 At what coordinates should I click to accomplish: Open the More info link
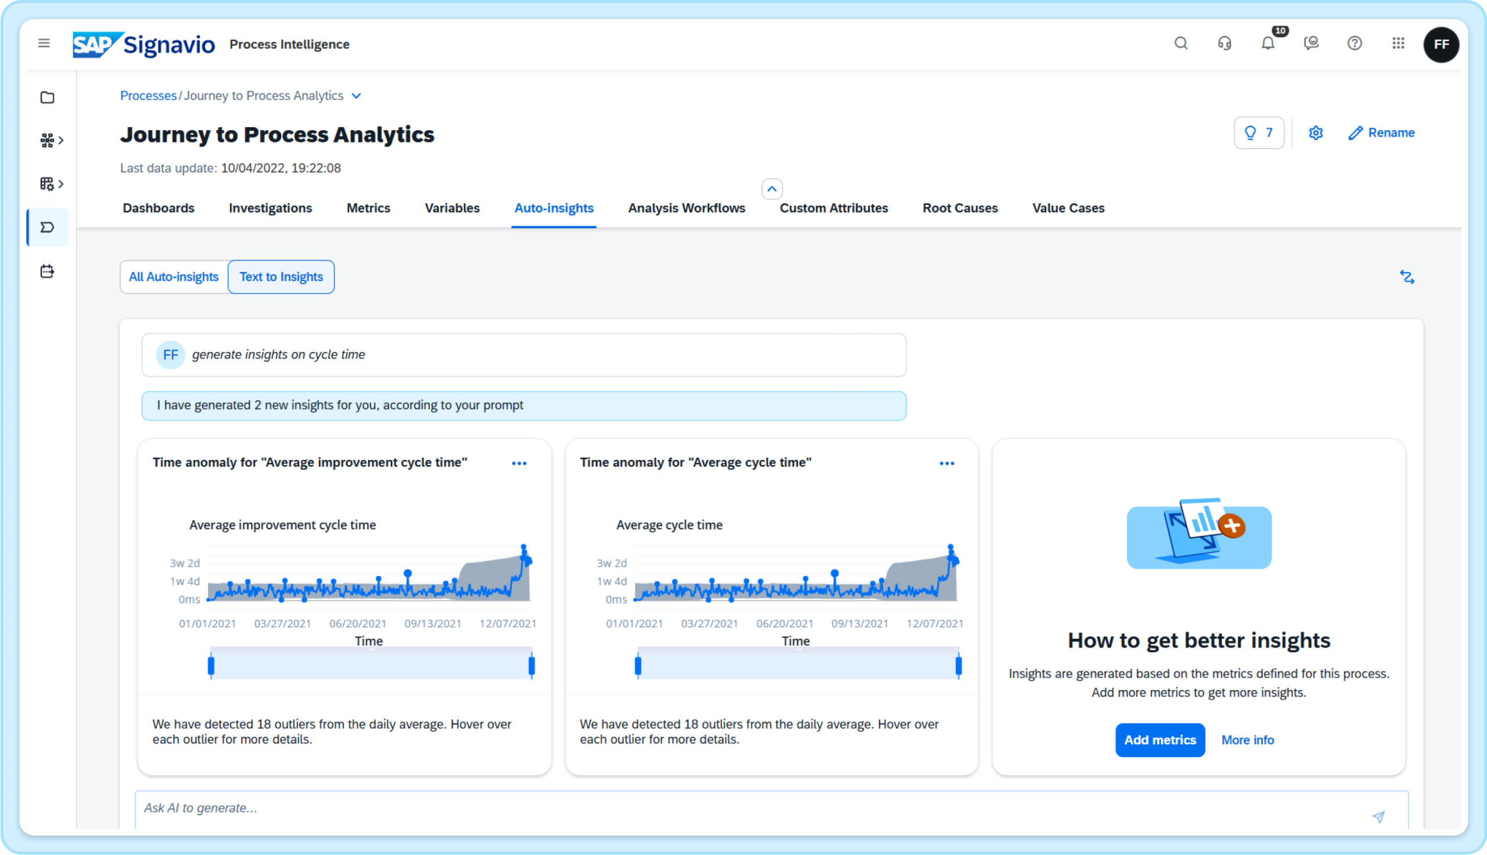pos(1248,740)
